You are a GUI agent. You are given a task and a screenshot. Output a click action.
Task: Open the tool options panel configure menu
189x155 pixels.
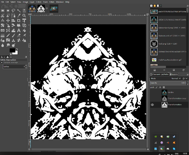(26, 57)
